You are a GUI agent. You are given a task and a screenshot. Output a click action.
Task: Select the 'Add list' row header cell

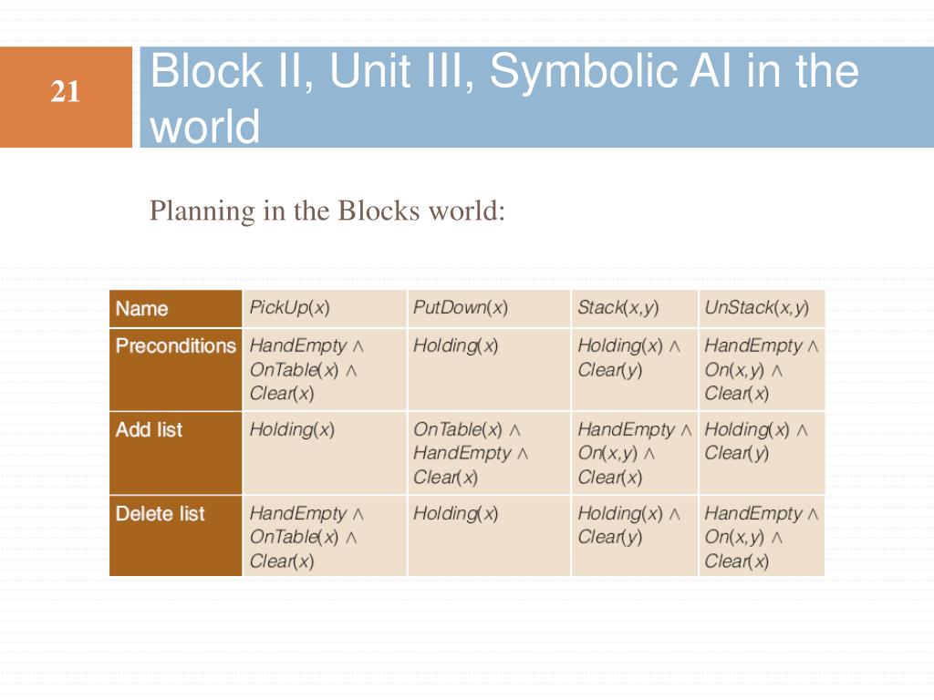tap(176, 453)
